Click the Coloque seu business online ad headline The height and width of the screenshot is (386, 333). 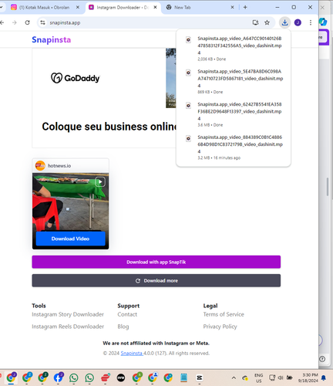(109, 127)
